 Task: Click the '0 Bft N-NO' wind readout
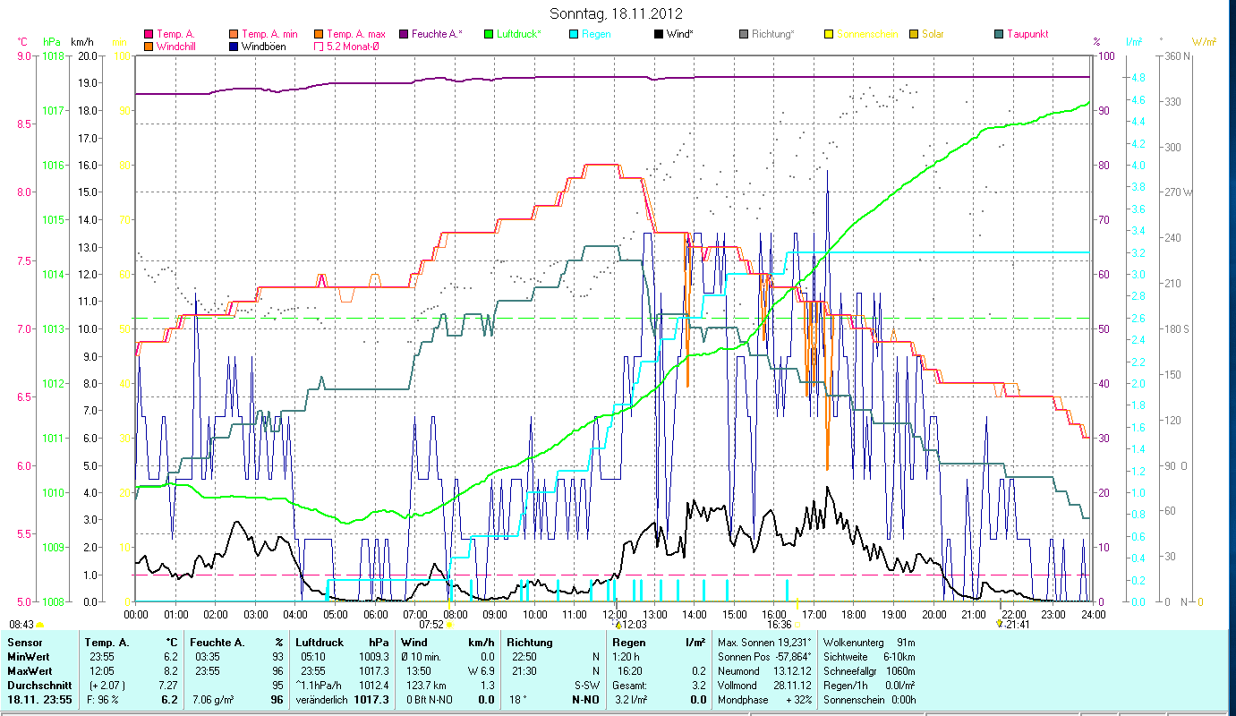(429, 700)
